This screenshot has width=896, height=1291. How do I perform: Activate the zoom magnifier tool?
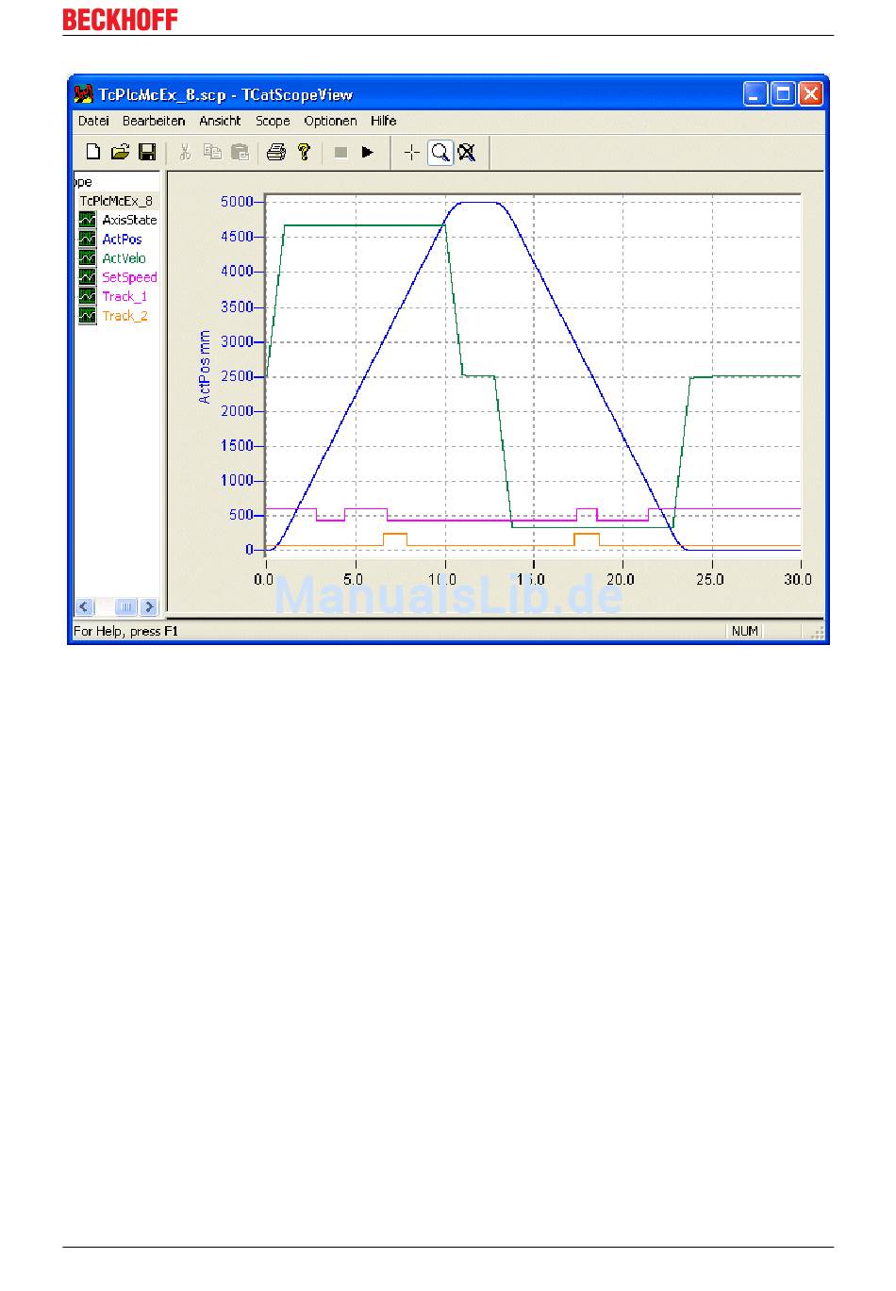(440, 152)
